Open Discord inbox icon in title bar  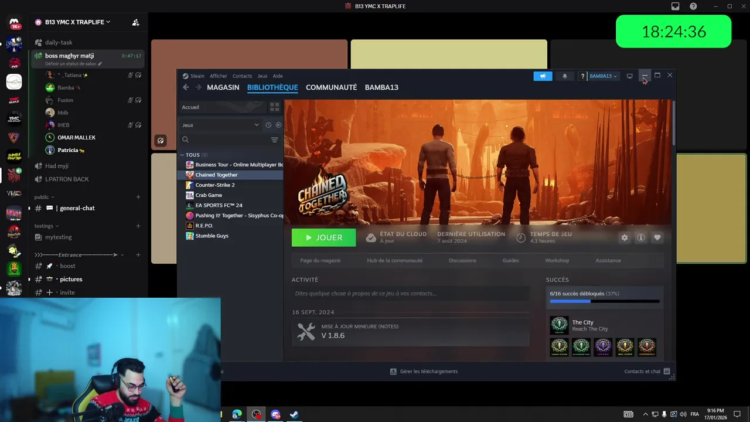point(676,6)
